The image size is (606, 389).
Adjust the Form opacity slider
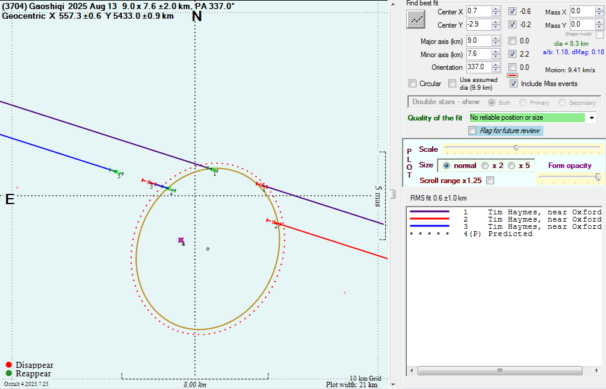click(x=598, y=176)
